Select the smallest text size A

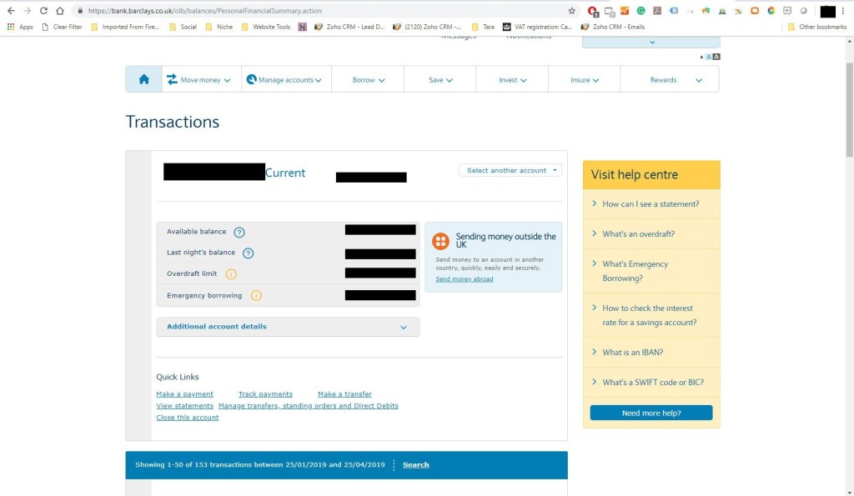click(x=701, y=58)
